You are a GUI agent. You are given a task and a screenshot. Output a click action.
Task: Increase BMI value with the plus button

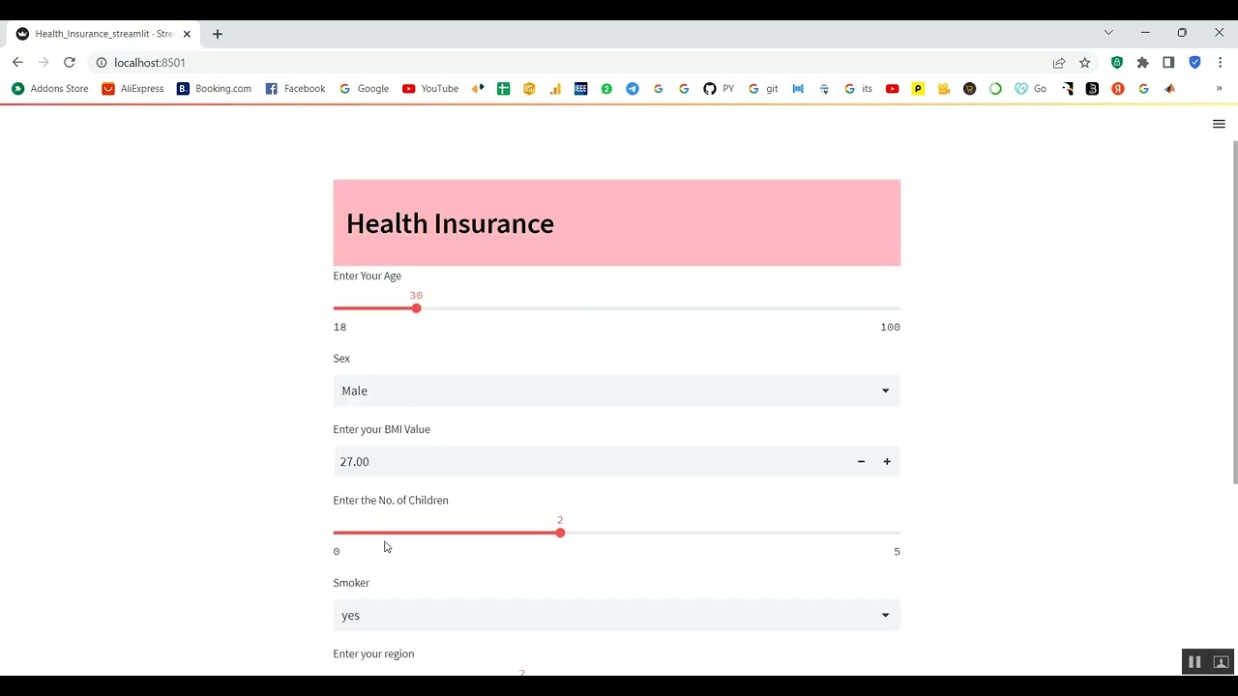click(887, 461)
